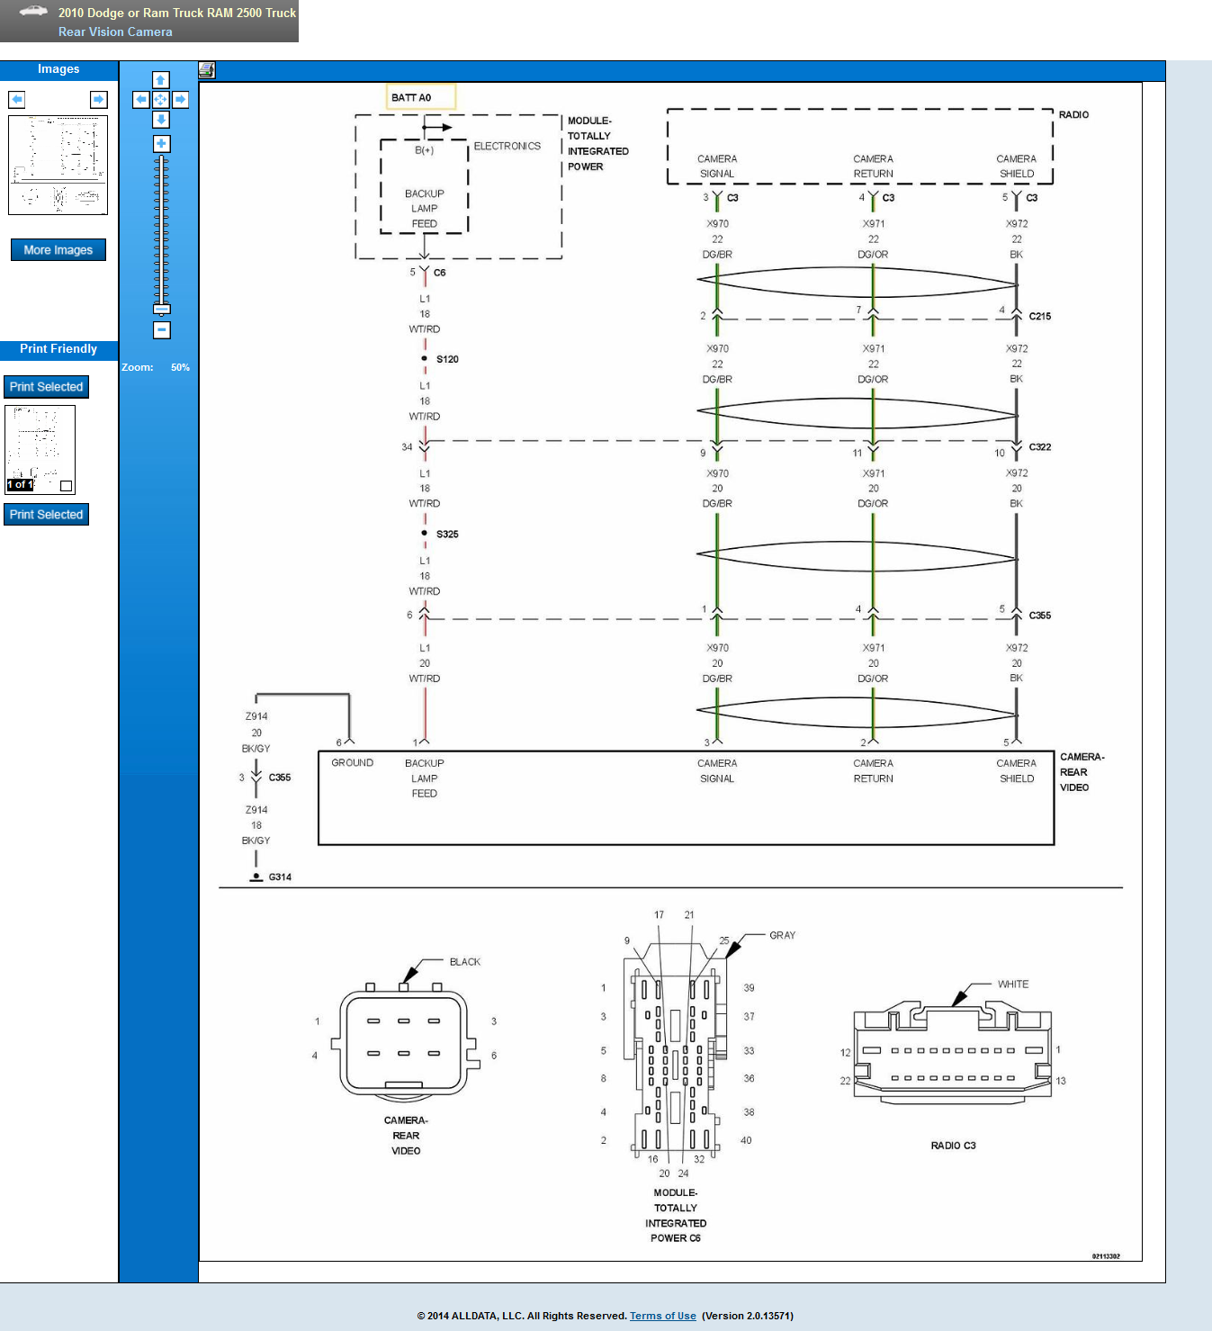Click the CAMERA-REAR VIDEO connector drawing

click(404, 1041)
